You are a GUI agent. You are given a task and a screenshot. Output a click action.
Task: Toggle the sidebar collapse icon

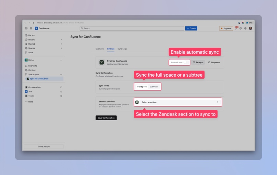pyautogui.click(x=26, y=28)
